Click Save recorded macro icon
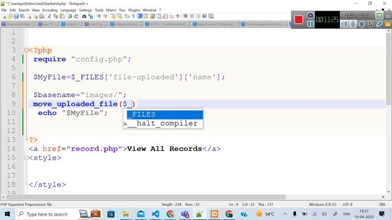 click(211, 16)
